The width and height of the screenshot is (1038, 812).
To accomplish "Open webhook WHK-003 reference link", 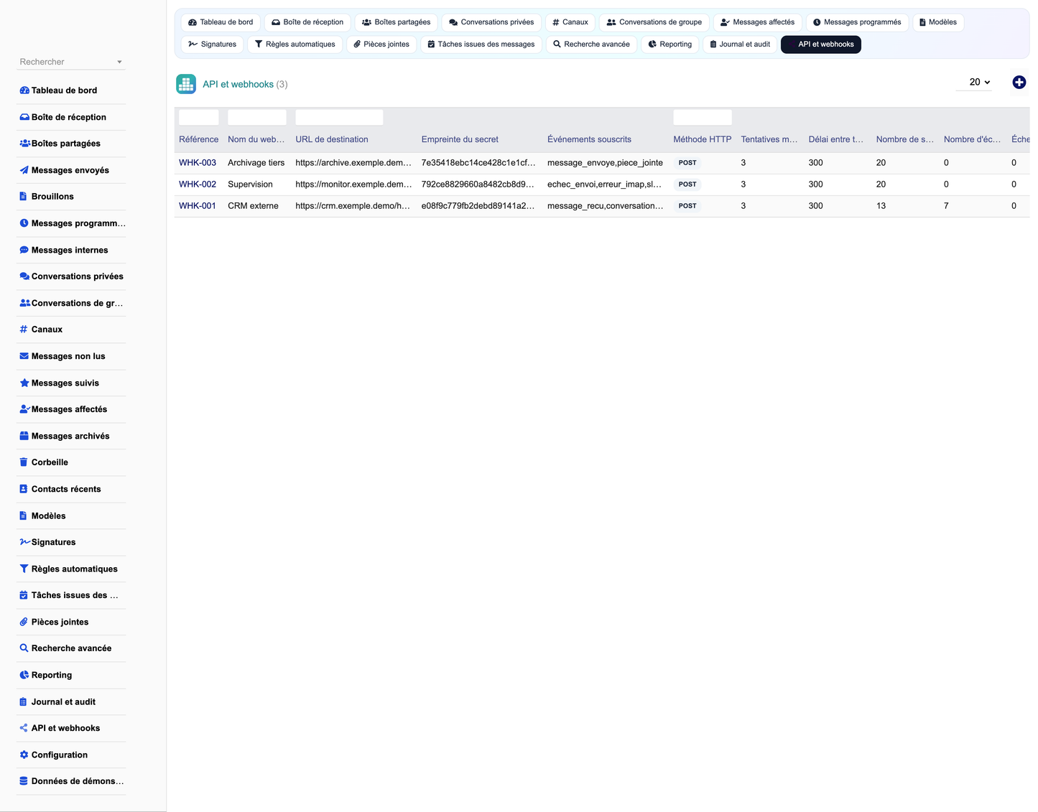I will (x=198, y=163).
